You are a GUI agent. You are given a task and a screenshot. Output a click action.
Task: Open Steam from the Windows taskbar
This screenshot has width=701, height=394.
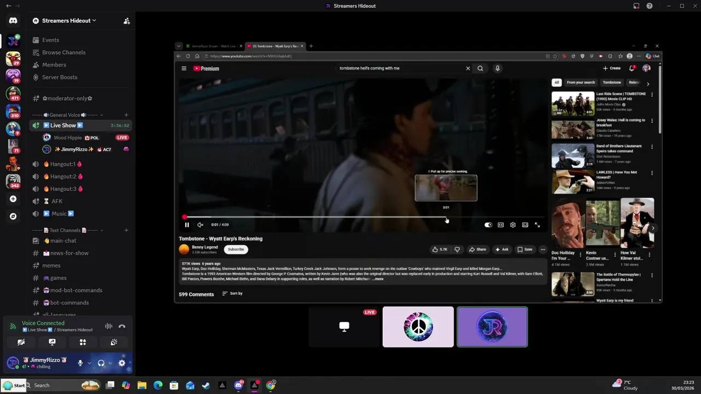click(x=206, y=385)
